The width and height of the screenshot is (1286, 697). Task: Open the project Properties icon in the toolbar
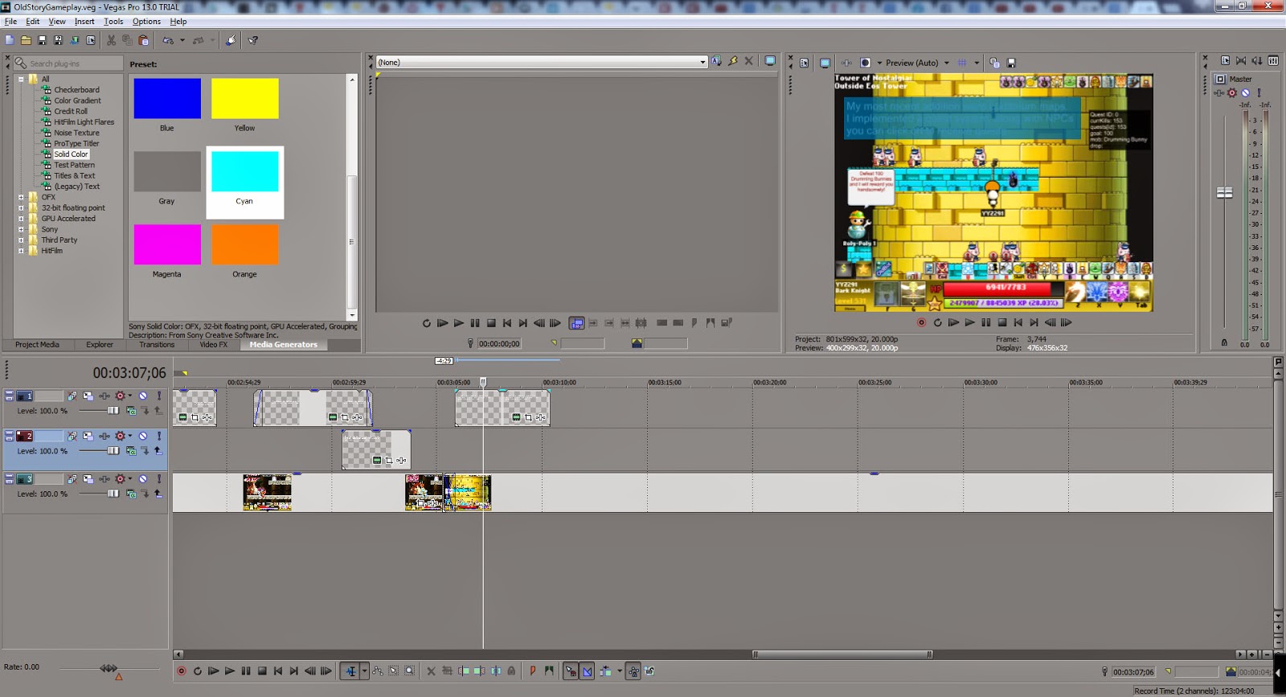click(x=91, y=40)
